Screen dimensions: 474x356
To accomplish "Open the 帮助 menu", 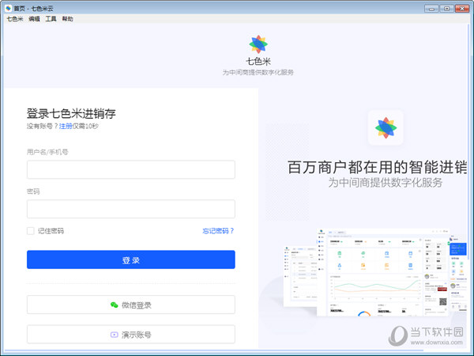I will 67,19.
